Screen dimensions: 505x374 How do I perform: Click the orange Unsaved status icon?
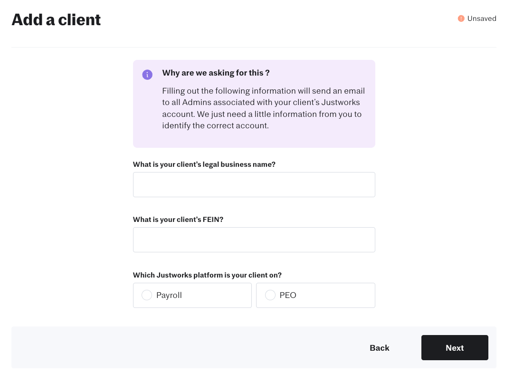point(461,19)
